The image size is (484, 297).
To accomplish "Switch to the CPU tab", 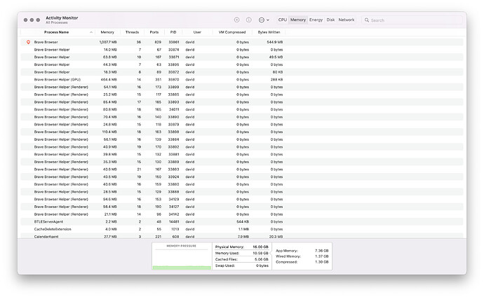I will [x=283, y=20].
